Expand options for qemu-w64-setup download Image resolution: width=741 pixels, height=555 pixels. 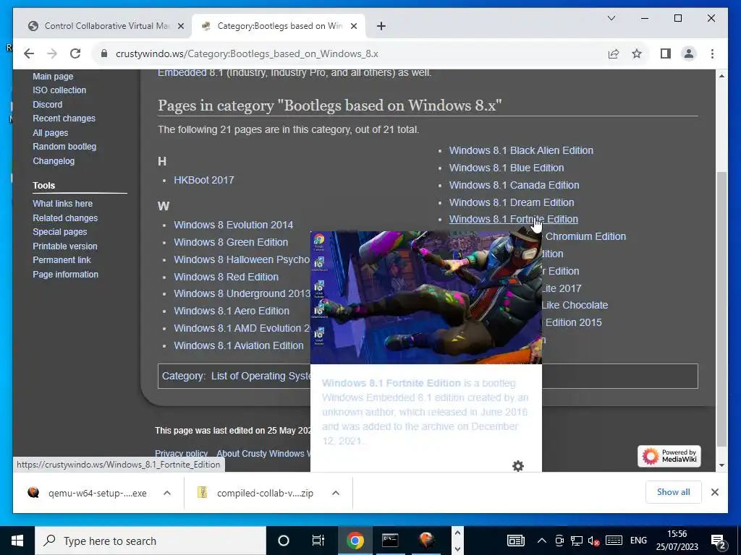pyautogui.click(x=167, y=493)
